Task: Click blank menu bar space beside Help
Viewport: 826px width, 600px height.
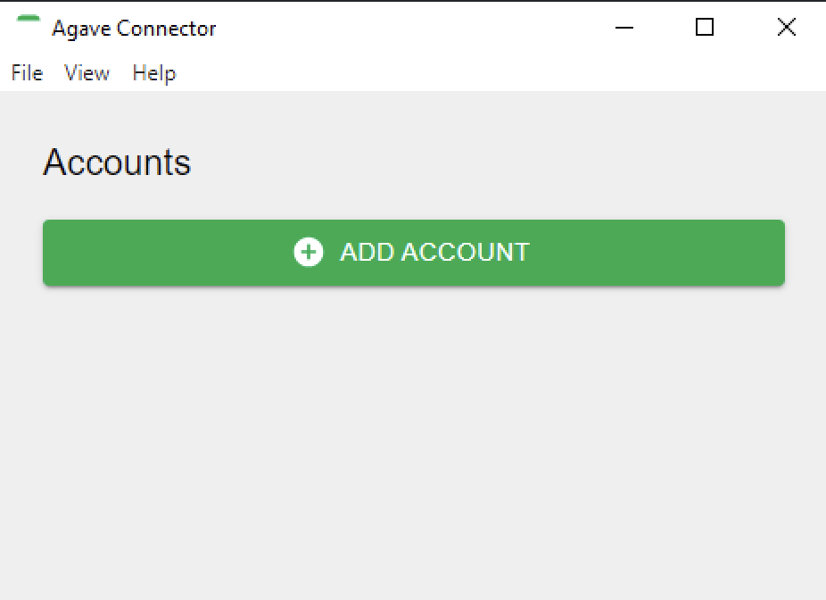Action: (491, 73)
